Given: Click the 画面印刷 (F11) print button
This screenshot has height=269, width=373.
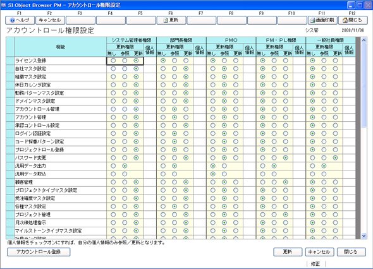Looking at the screenshot, I should [x=322, y=20].
